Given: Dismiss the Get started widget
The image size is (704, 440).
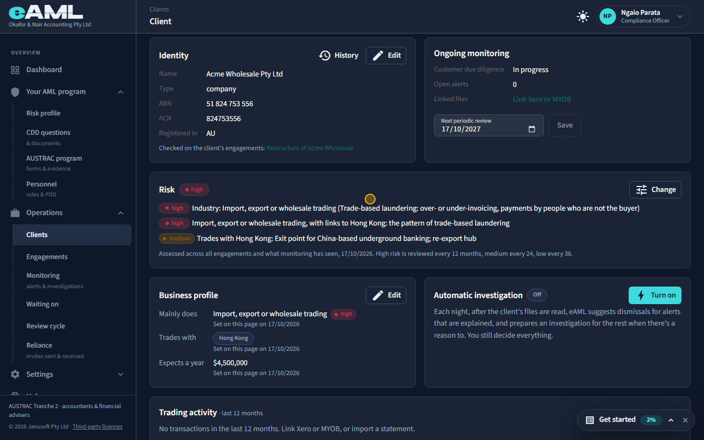Looking at the screenshot, I should [x=685, y=420].
